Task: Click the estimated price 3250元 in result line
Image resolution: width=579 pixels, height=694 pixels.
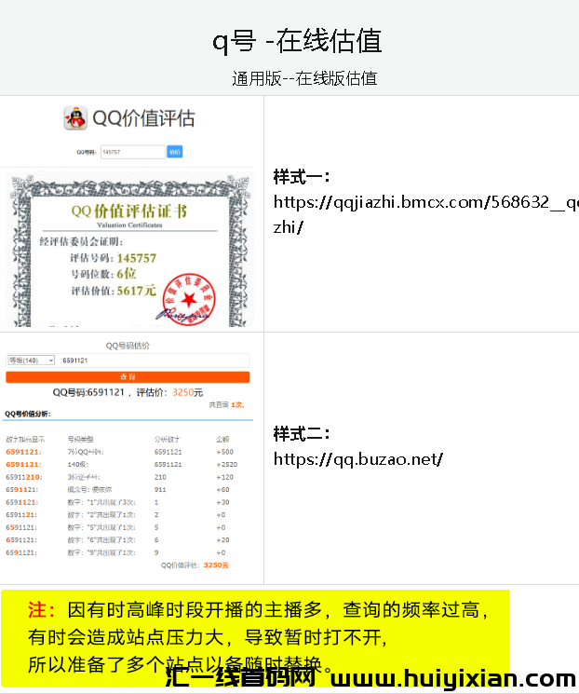Action: [187, 392]
